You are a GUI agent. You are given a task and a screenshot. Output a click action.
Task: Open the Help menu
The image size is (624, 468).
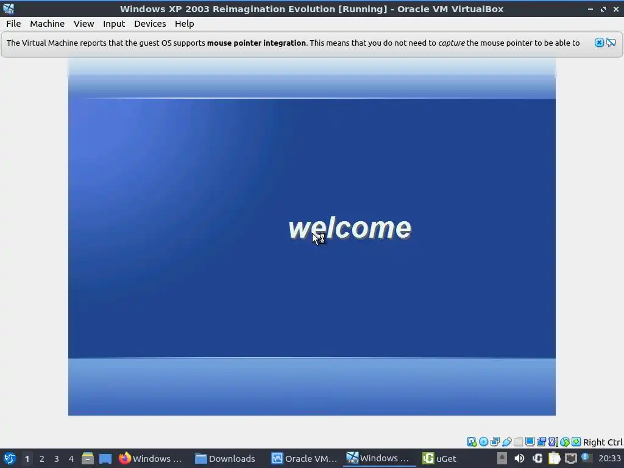[x=184, y=24]
